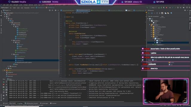Open the Terminal tool window tab
The width and height of the screenshot is (191, 107).
53,103
